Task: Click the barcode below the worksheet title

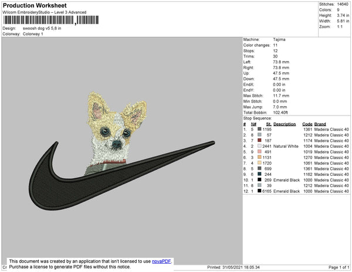Action: (51, 20)
